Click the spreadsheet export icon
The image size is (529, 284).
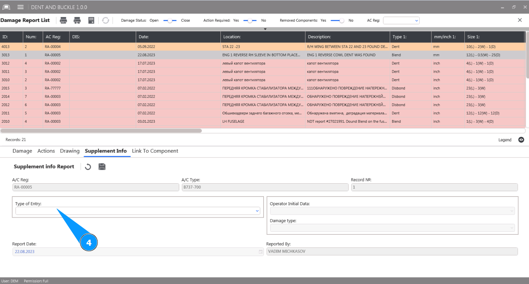click(91, 20)
